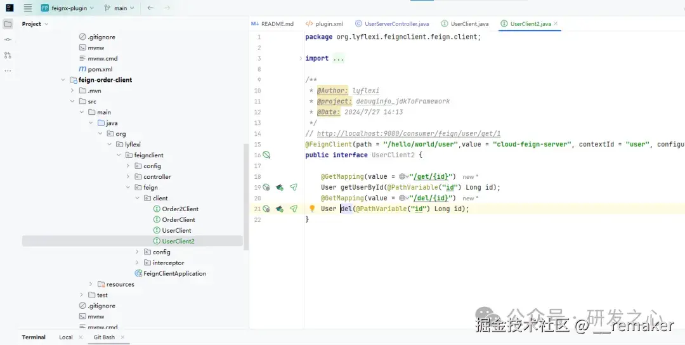
Task: Close the Local terminal tab
Action: [x=81, y=337]
